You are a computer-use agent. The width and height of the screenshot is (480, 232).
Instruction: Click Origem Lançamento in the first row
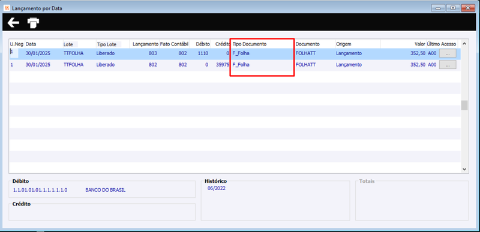[349, 53]
